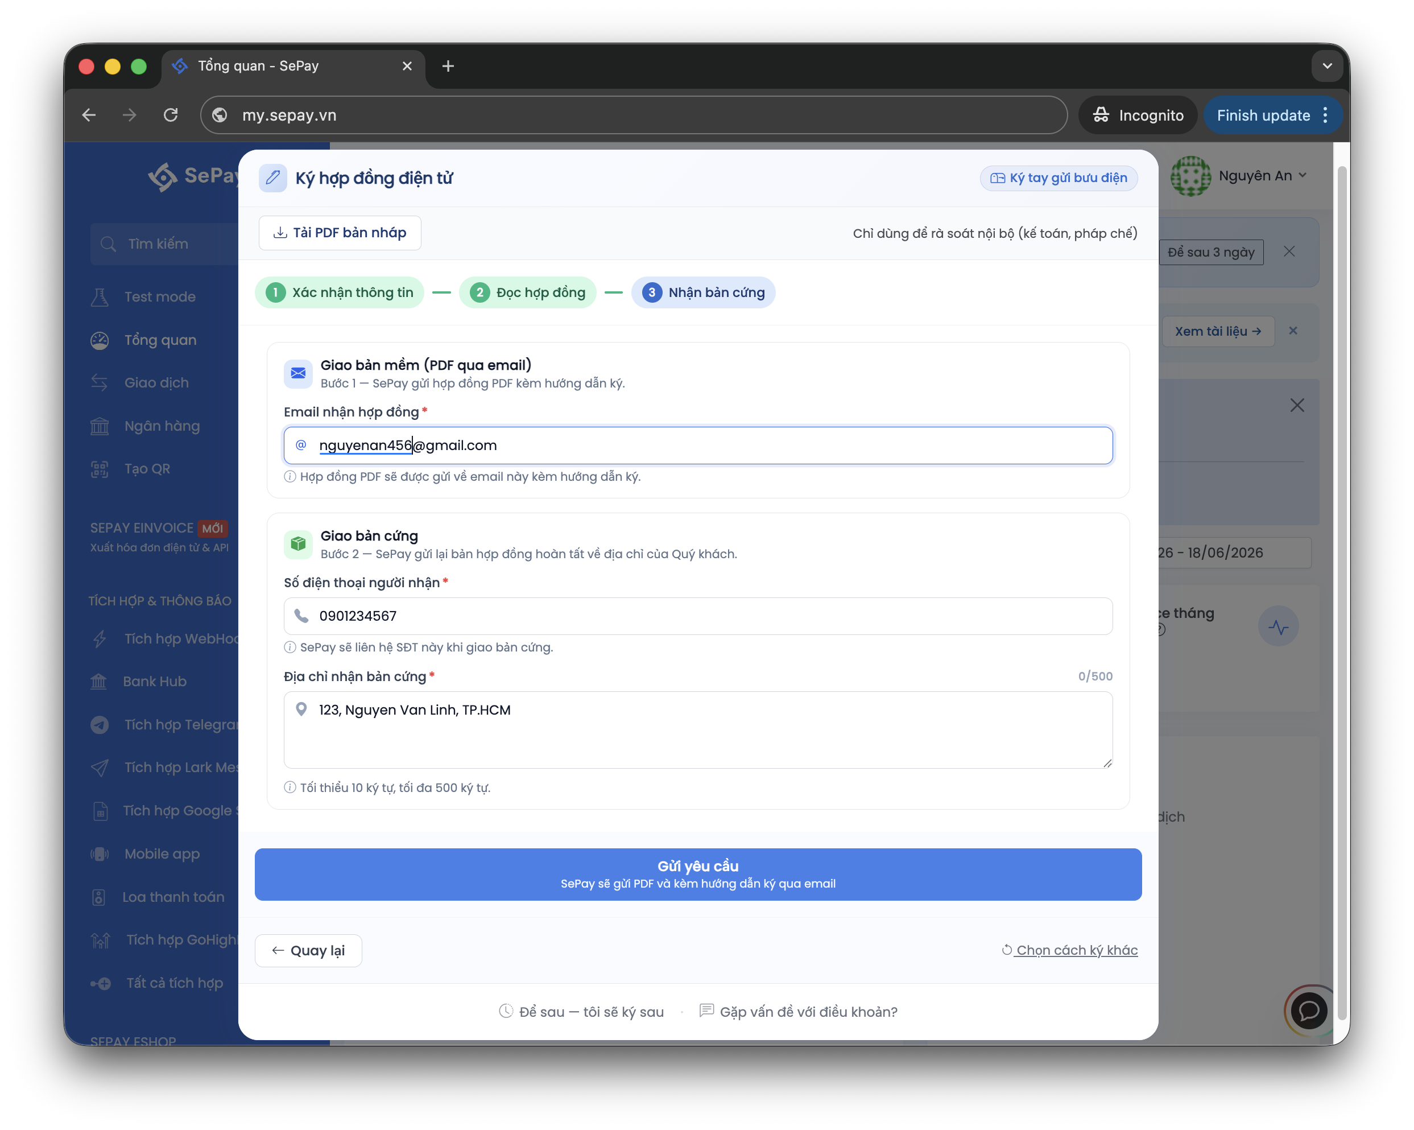Click the Mobile app sidebar icon
This screenshot has height=1130, width=1414.
click(100, 853)
